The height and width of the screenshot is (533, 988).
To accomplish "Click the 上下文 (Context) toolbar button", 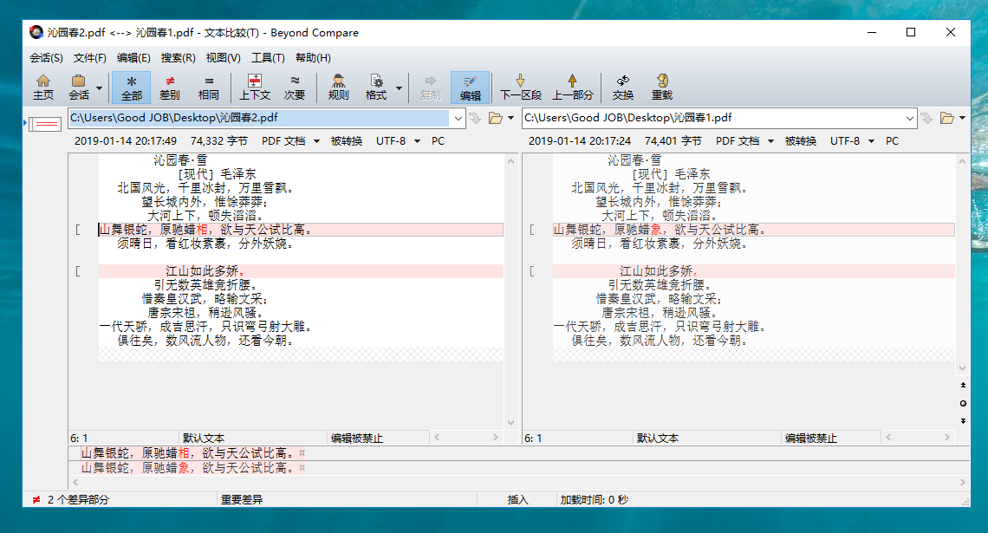I will [255, 87].
